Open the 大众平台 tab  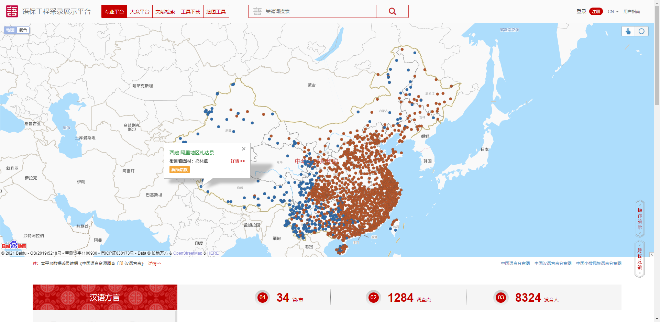140,11
